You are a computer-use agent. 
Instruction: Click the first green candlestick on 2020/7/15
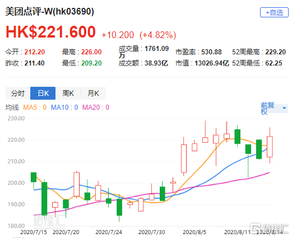pos(34,177)
